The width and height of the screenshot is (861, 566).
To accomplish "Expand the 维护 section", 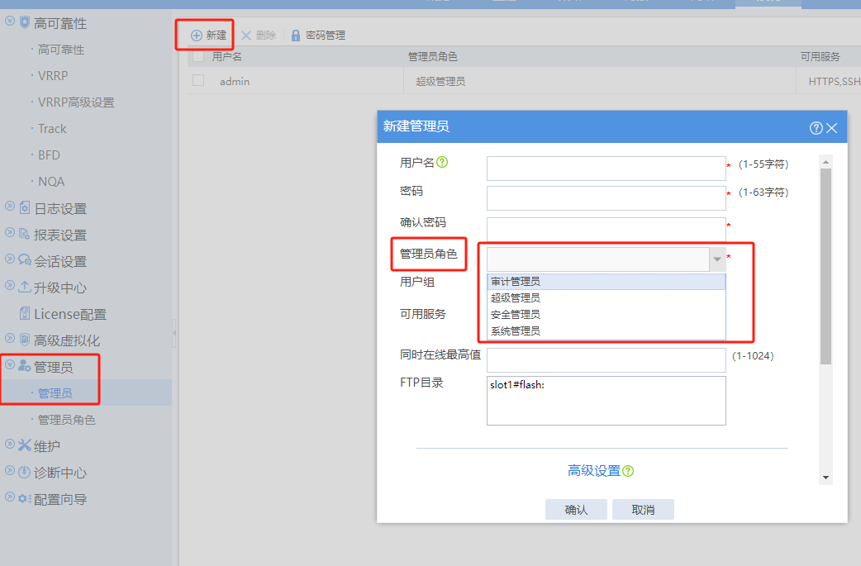I will [10, 444].
